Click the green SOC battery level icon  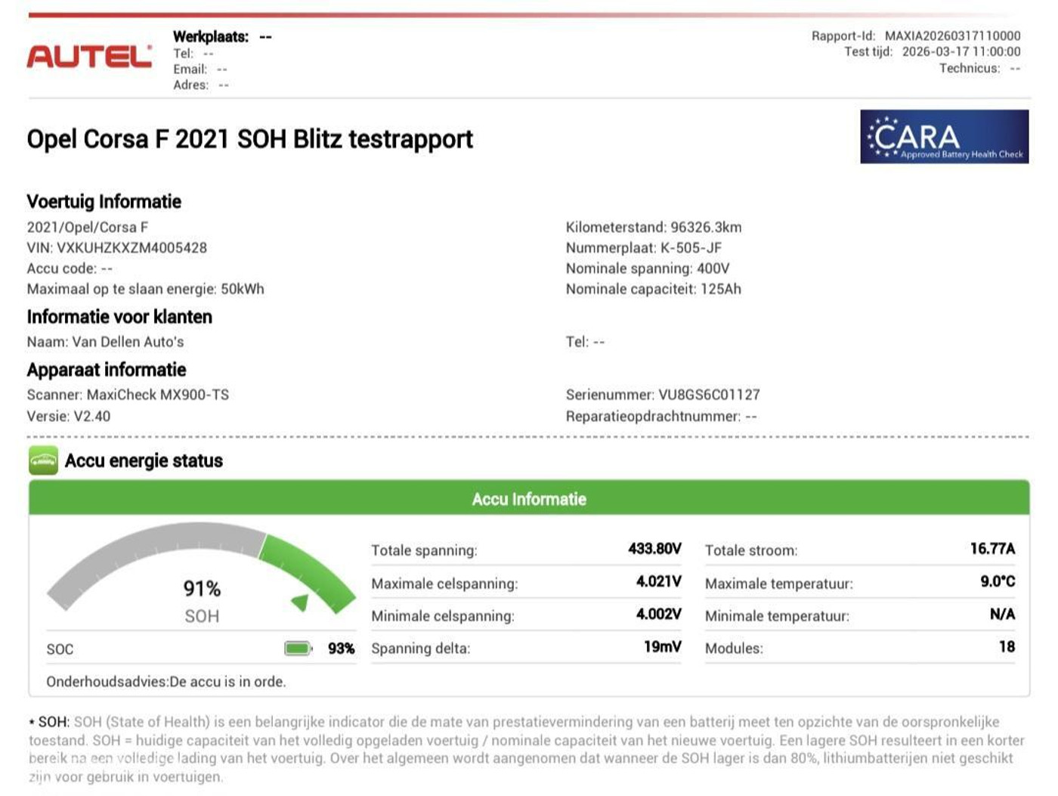pyautogui.click(x=298, y=649)
